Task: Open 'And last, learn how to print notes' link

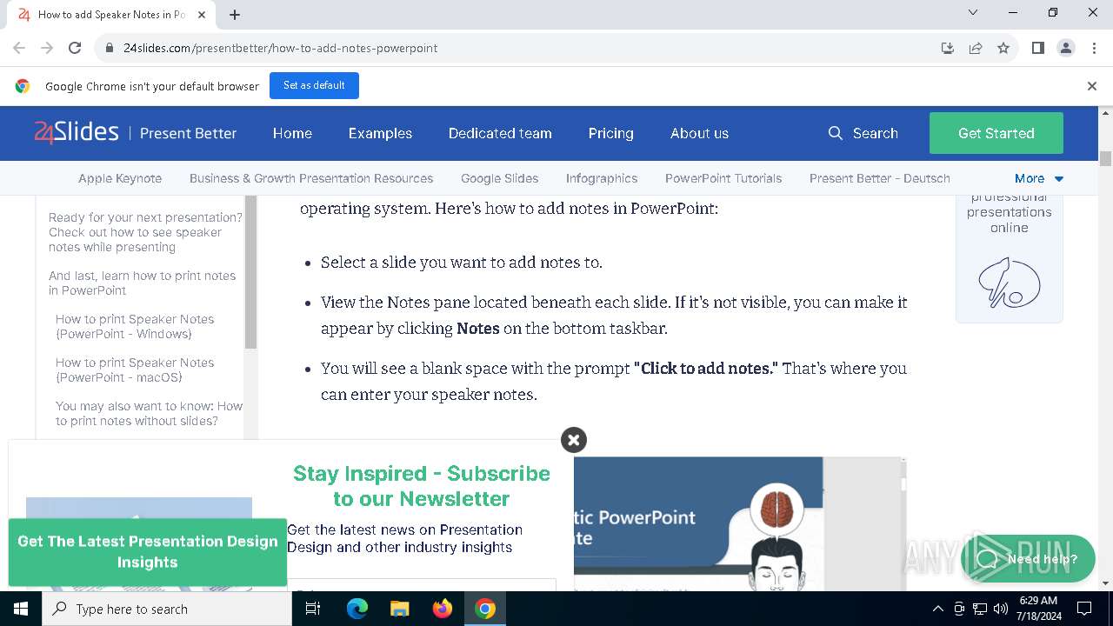Action: point(142,283)
